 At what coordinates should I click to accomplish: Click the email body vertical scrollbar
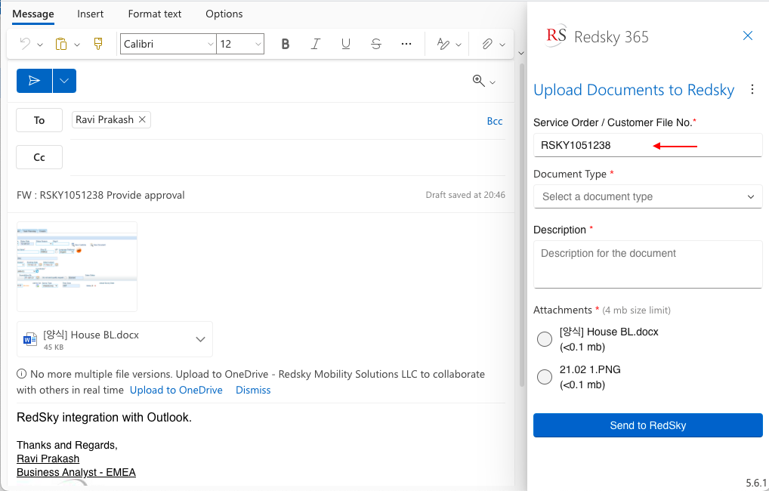click(521, 226)
